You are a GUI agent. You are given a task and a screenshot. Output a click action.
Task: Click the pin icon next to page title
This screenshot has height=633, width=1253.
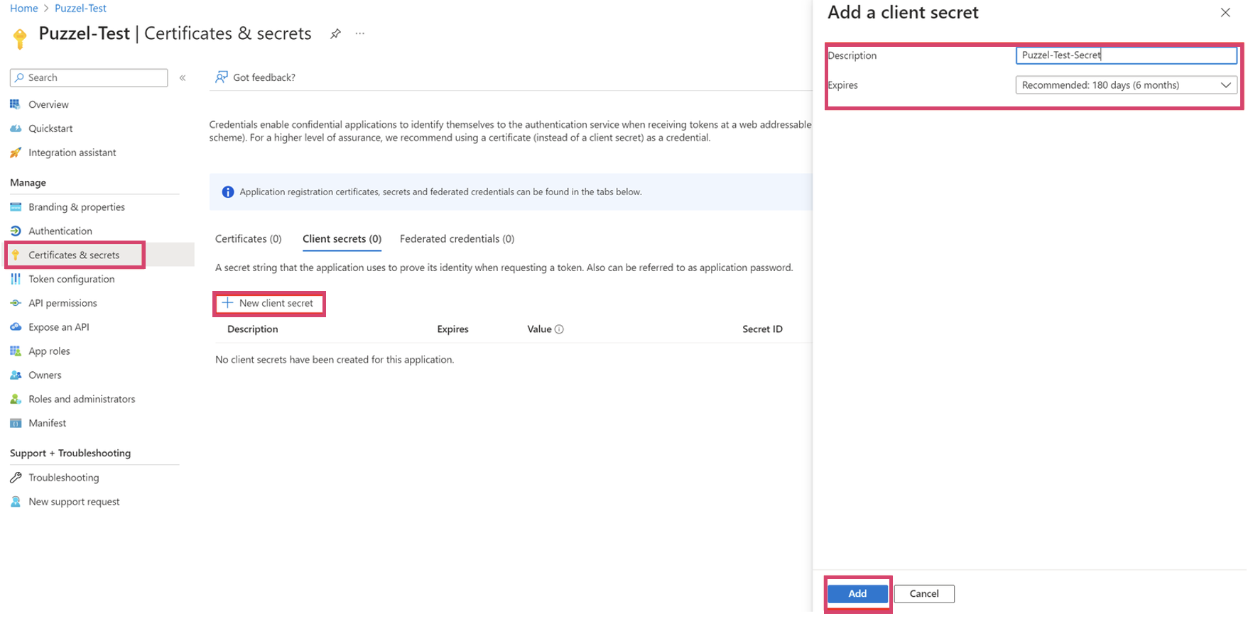point(335,33)
